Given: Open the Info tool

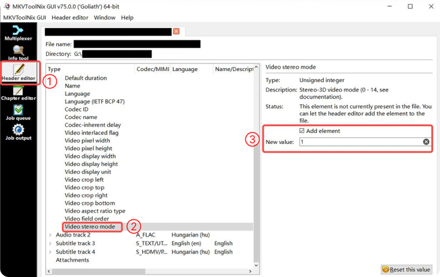Looking at the screenshot, I should coord(18,53).
